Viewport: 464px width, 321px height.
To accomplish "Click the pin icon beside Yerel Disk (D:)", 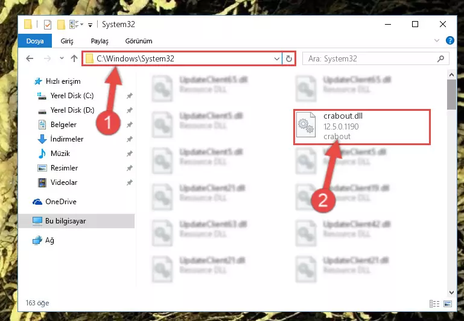I will coord(129,110).
